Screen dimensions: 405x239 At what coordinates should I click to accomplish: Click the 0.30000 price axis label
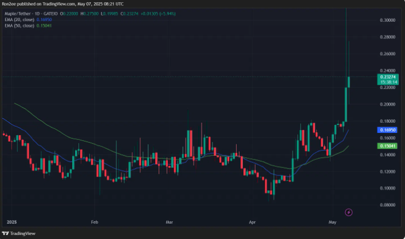coord(387,20)
